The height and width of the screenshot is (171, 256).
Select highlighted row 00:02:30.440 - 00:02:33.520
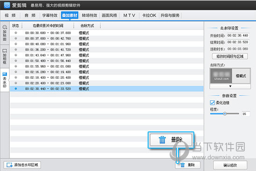coord(107,89)
